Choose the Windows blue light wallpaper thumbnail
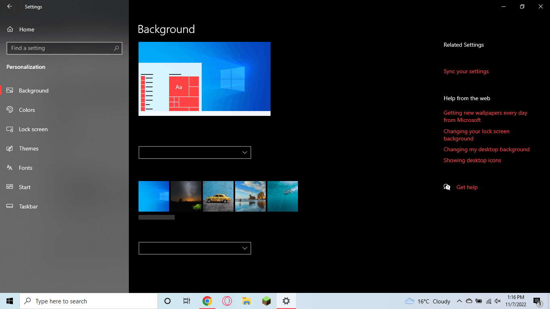This screenshot has width=550, height=309. click(x=154, y=196)
